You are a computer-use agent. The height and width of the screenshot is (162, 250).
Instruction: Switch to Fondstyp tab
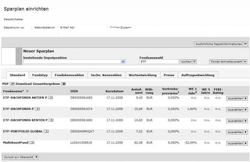point(40,75)
